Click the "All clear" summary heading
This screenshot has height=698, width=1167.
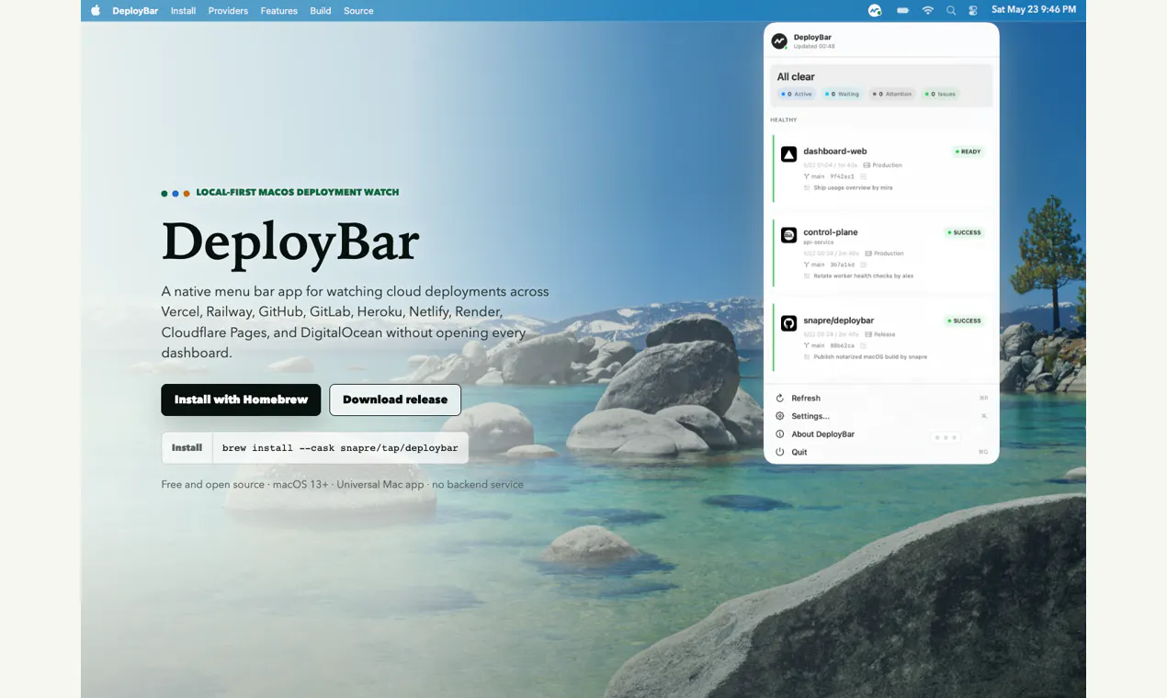coord(796,76)
